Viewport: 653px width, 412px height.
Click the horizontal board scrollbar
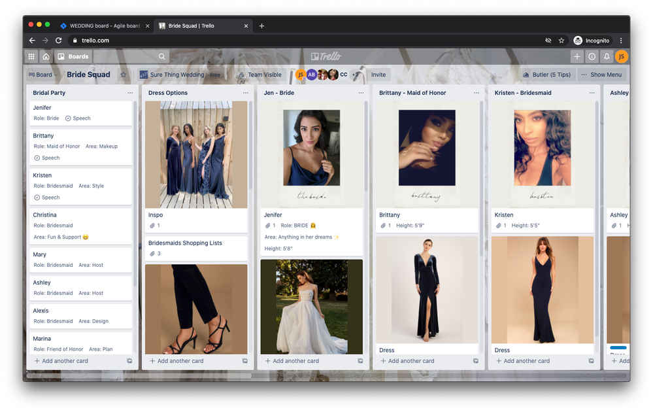pyautogui.click(x=139, y=375)
